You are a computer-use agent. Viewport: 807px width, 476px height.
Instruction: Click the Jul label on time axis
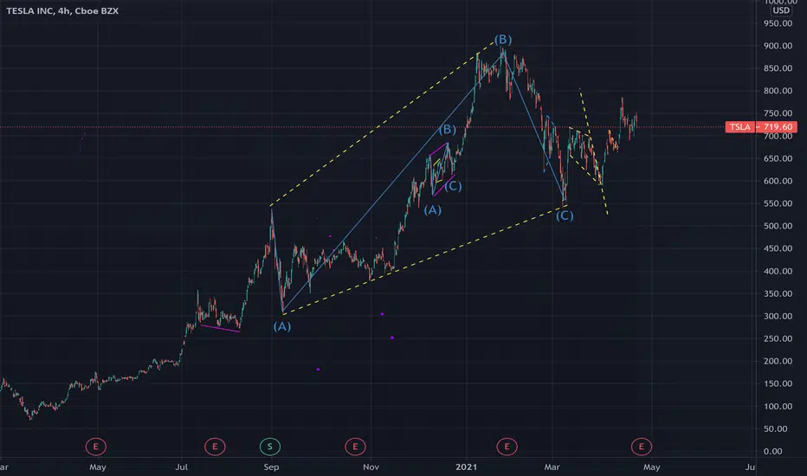click(181, 467)
